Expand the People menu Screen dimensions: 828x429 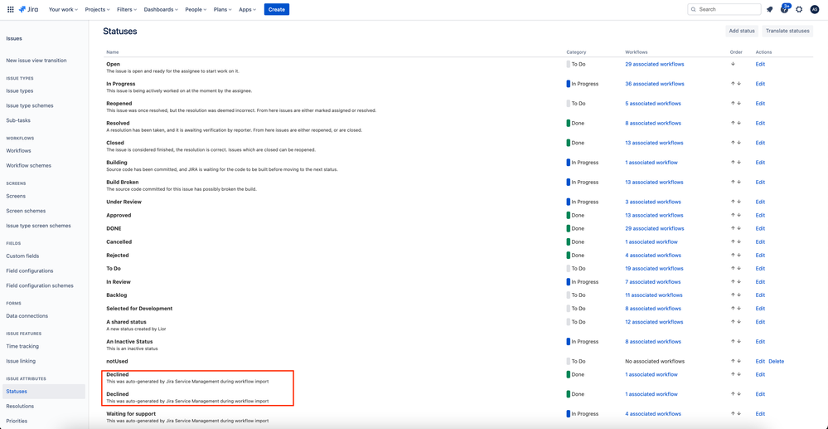(x=196, y=9)
